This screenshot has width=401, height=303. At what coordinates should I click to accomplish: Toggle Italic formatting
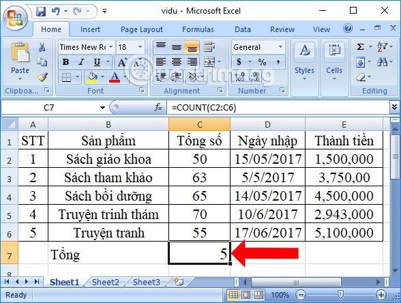coord(81,62)
